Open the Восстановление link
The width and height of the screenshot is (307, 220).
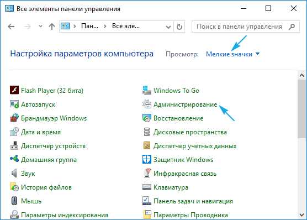[178, 118]
